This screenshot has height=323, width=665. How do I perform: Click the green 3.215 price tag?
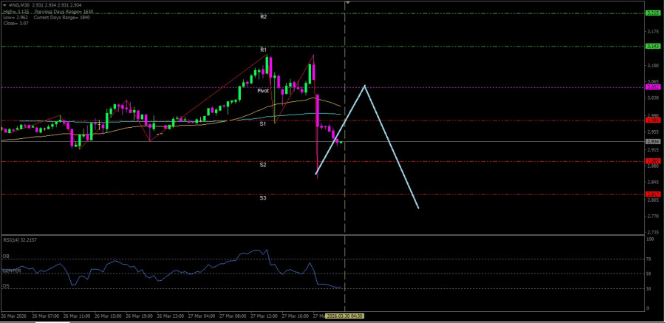pyautogui.click(x=652, y=13)
